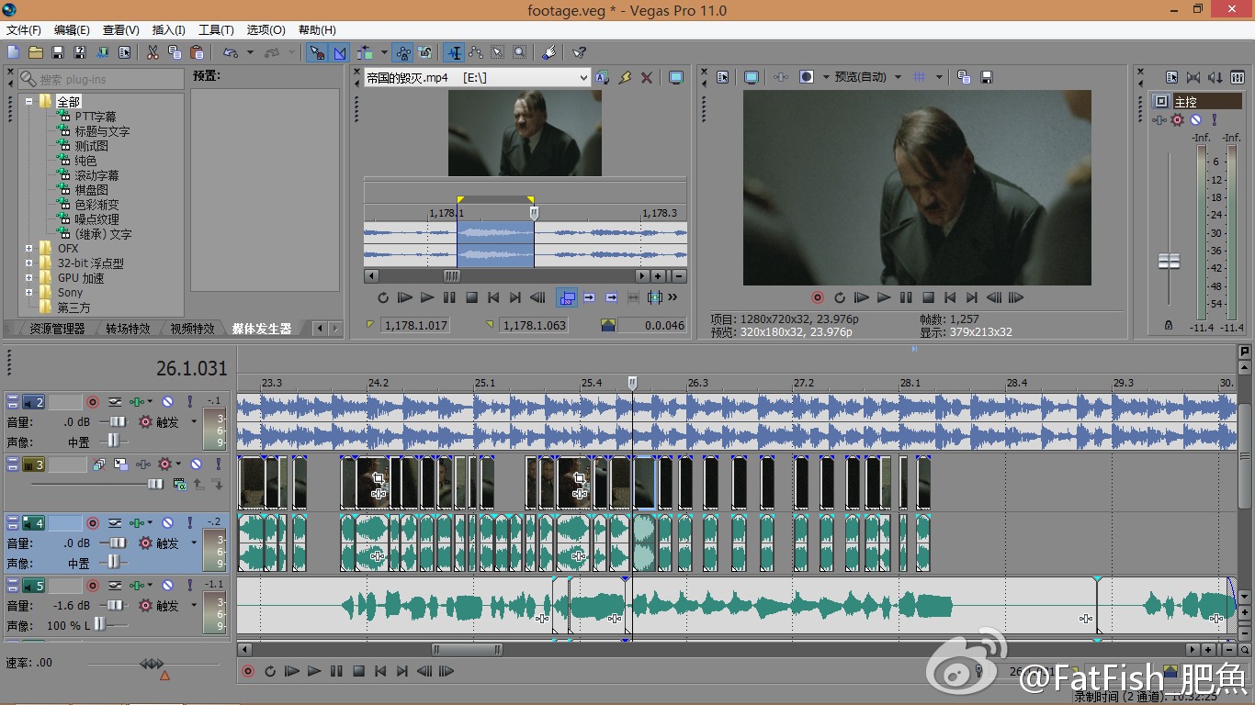Expand the OFX folder in plug-in tree
Viewport: 1255px width, 705px height.
tap(29, 249)
